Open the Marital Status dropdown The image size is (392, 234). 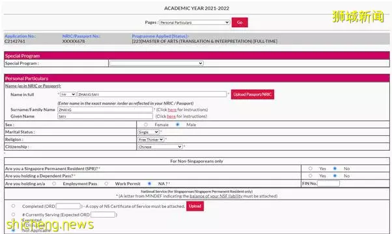coord(148,132)
